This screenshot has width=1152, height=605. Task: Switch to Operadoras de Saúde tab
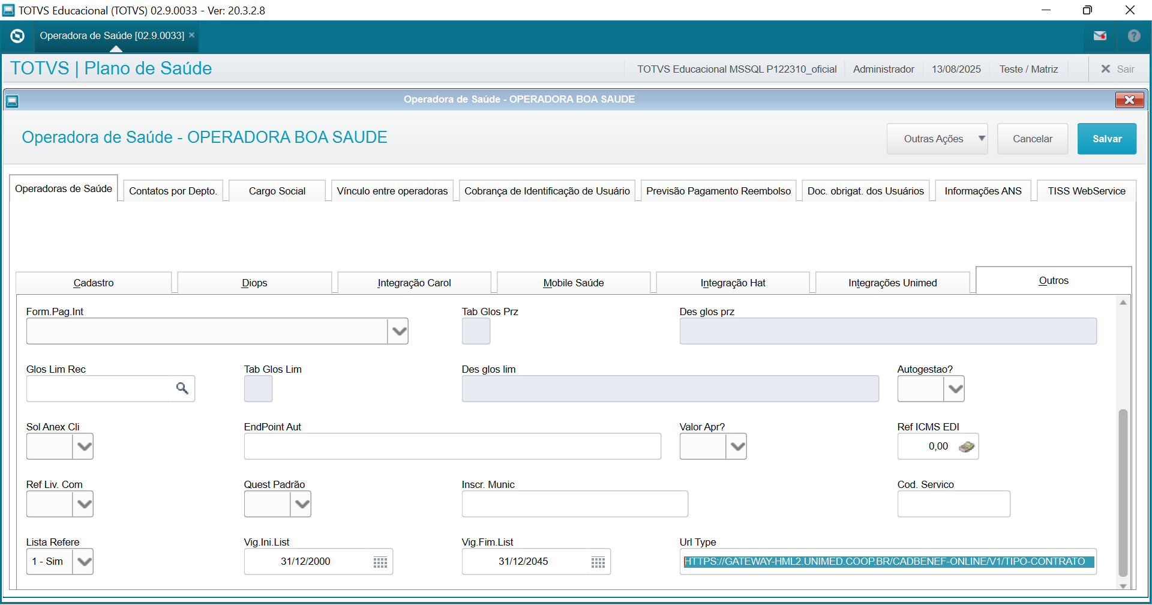(64, 188)
